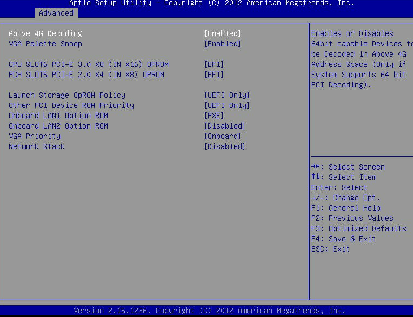Select Launch Storage OpROM Policy
The width and height of the screenshot is (413, 317).
[67, 95]
